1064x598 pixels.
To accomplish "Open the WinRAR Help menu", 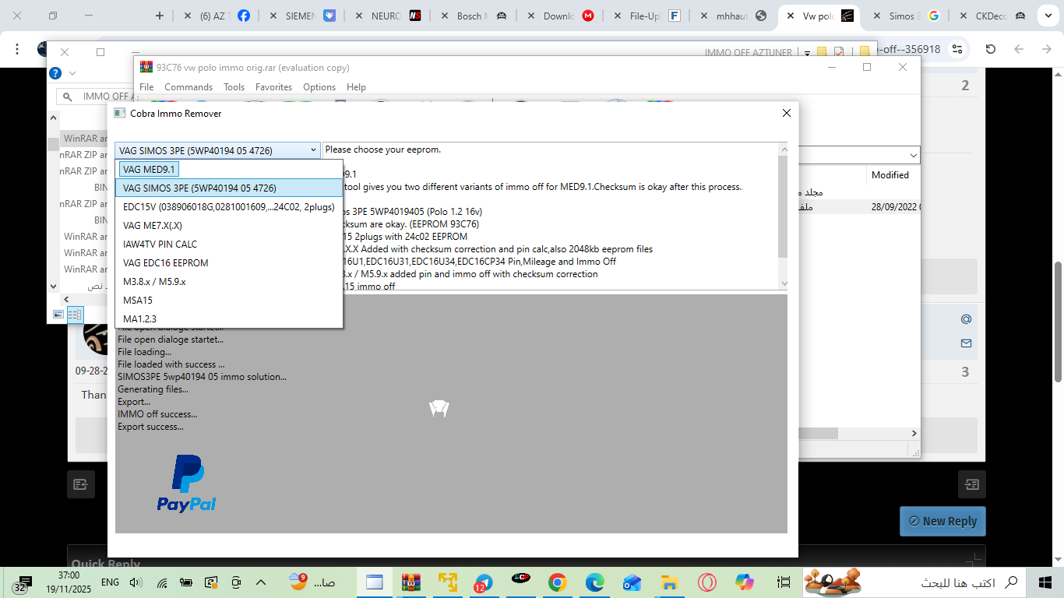I will pos(356,87).
